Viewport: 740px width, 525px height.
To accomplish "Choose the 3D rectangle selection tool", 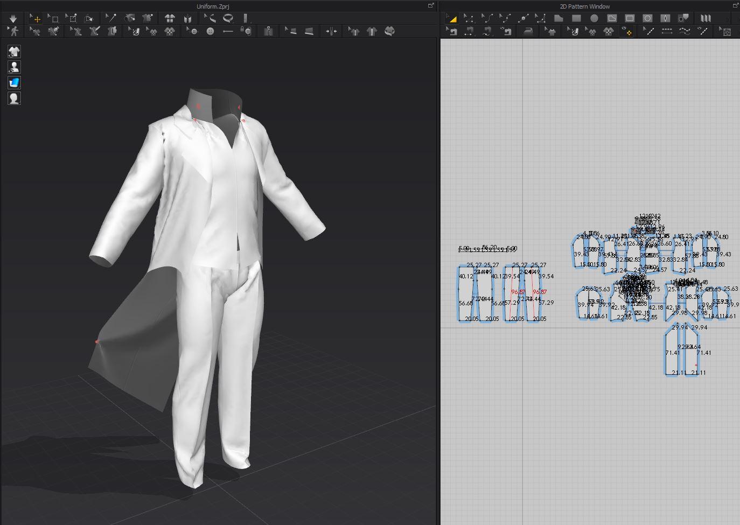I will point(53,18).
